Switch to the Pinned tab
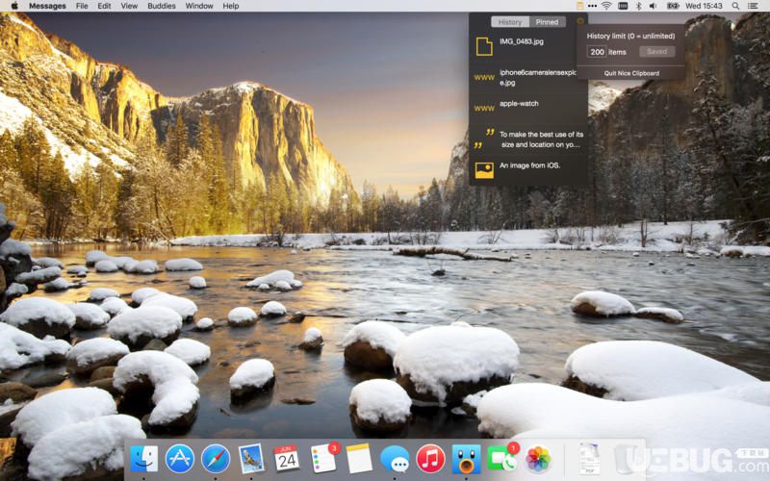The image size is (770, 481). 547,22
